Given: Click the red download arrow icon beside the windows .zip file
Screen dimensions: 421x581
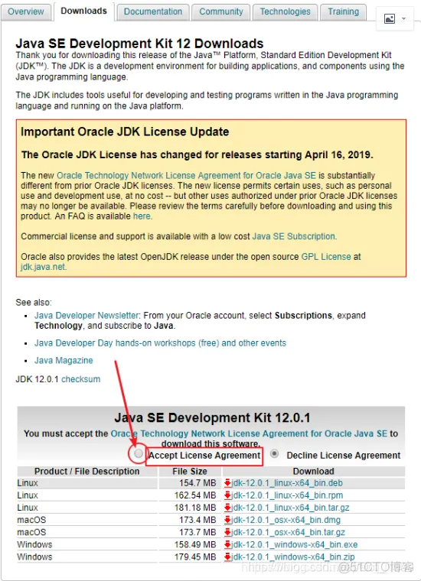Looking at the screenshot, I should click(x=228, y=557).
